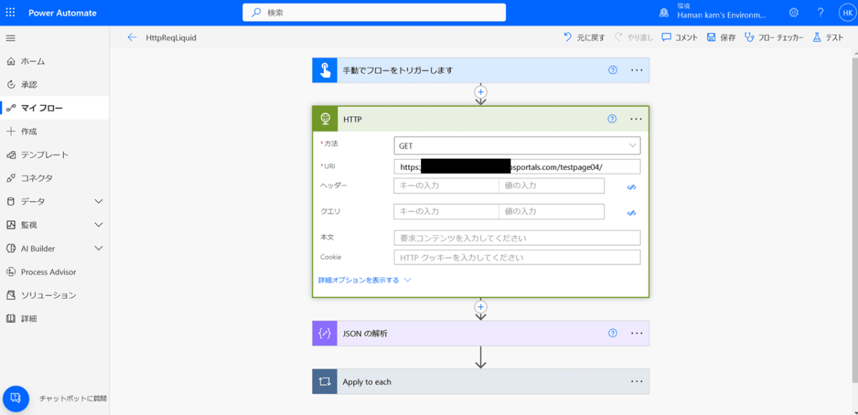Expand the AI Builder navigation section
The height and width of the screenshot is (415, 858).
[99, 249]
